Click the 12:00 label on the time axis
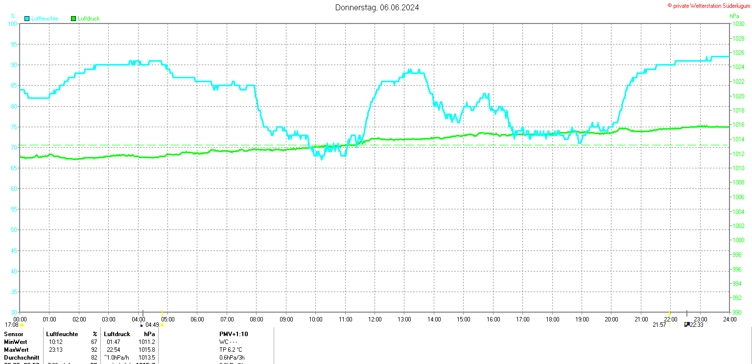 pos(375,319)
